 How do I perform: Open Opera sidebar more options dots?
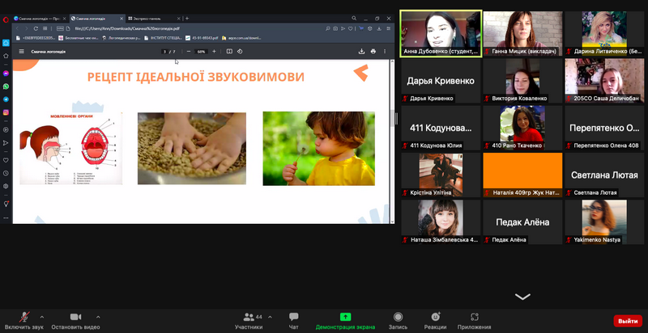coord(6,217)
